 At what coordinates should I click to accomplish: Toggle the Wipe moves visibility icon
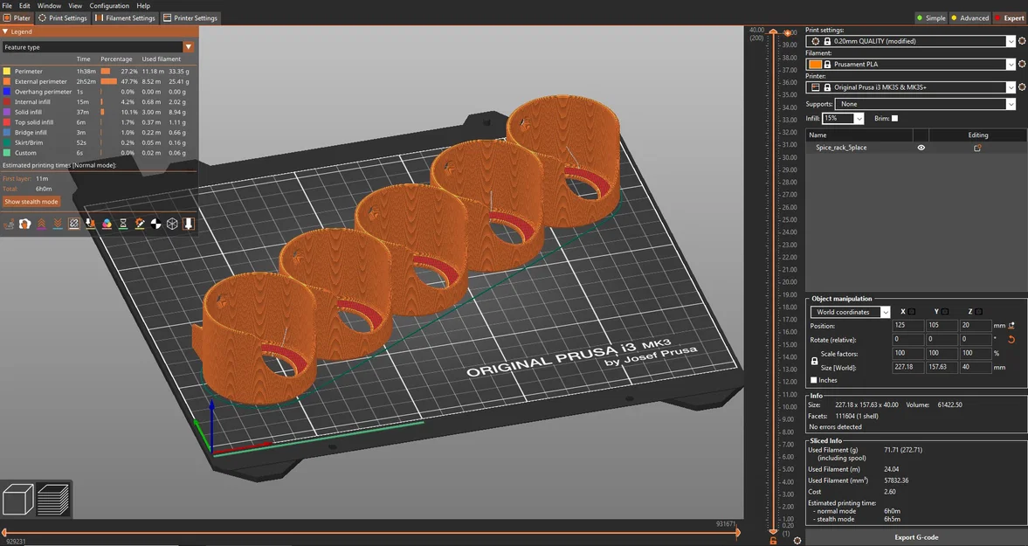(25, 224)
